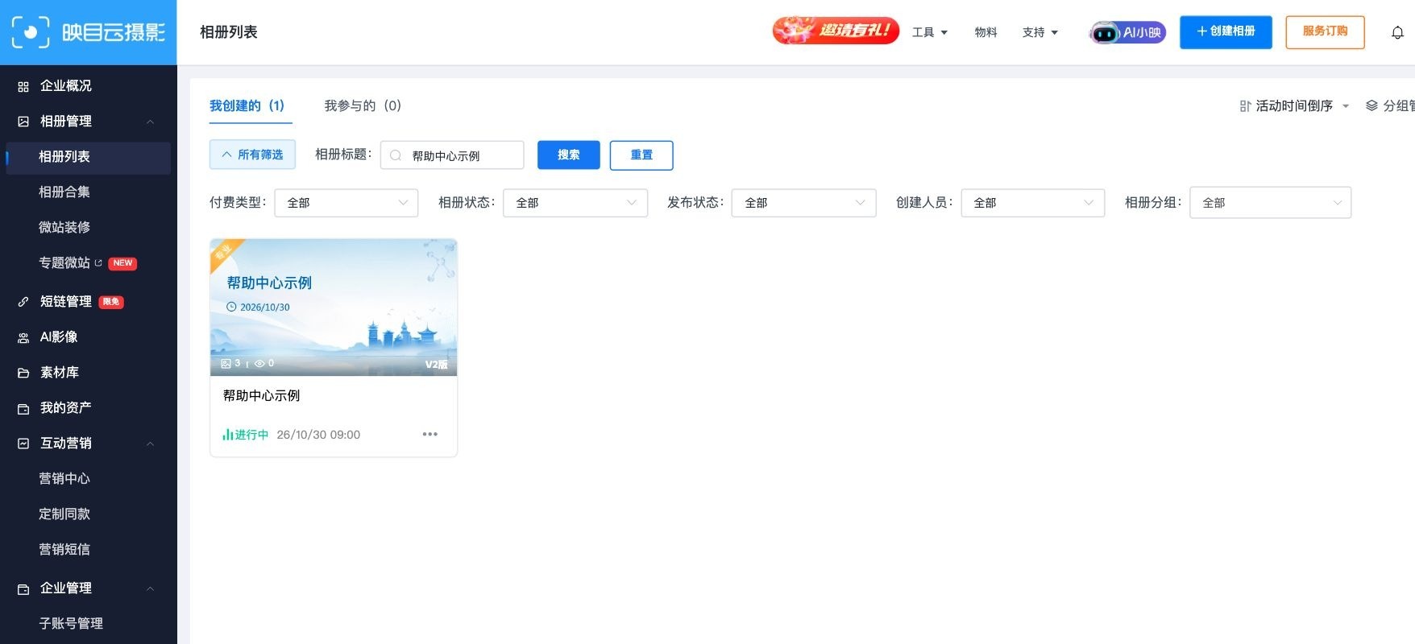Viewport: 1415px width, 644px height.
Task: Select 相册列表 in the sidebar
Action: pyautogui.click(x=89, y=157)
